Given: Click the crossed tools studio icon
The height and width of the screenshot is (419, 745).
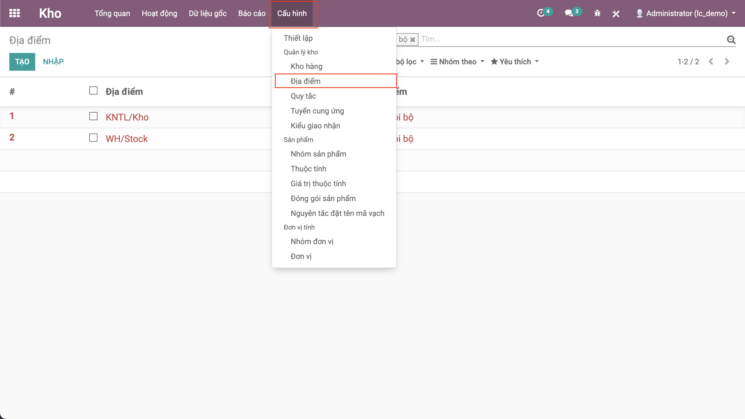Looking at the screenshot, I should pyautogui.click(x=616, y=13).
